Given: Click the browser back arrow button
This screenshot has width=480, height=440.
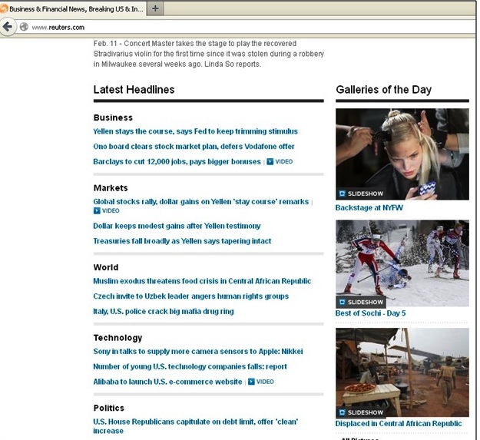Looking at the screenshot, I should click(8, 27).
